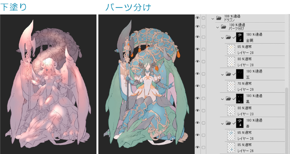Toggle visibility of the 玉 folder
Image resolution: width=290 pixels, height=154 pixels.
tap(198, 73)
